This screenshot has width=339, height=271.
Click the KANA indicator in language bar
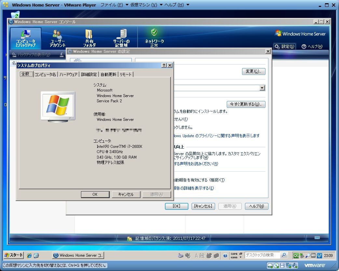click(x=234, y=257)
